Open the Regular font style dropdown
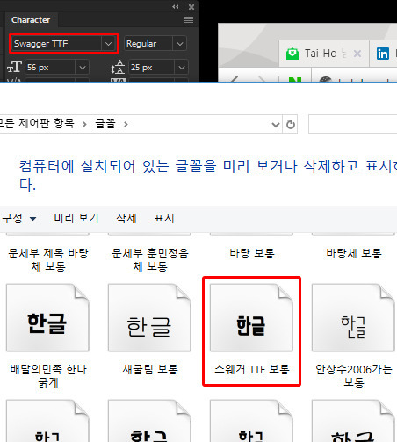The height and width of the screenshot is (442, 397). 180,44
